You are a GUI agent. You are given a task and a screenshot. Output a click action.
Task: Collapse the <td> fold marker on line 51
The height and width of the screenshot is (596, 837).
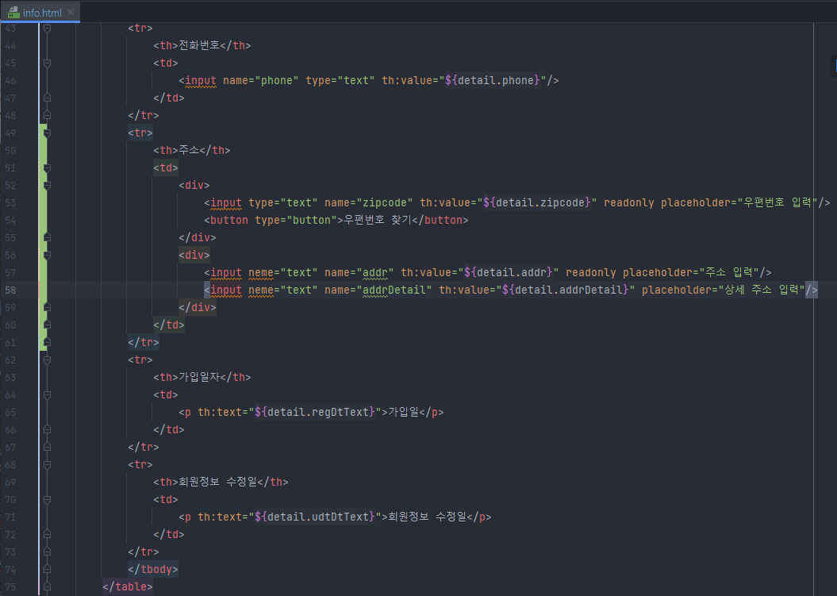(x=47, y=167)
